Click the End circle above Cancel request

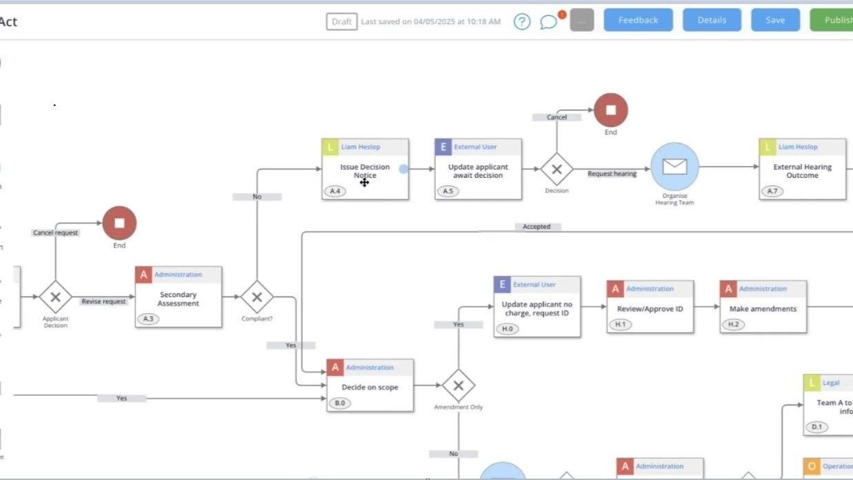point(119,223)
